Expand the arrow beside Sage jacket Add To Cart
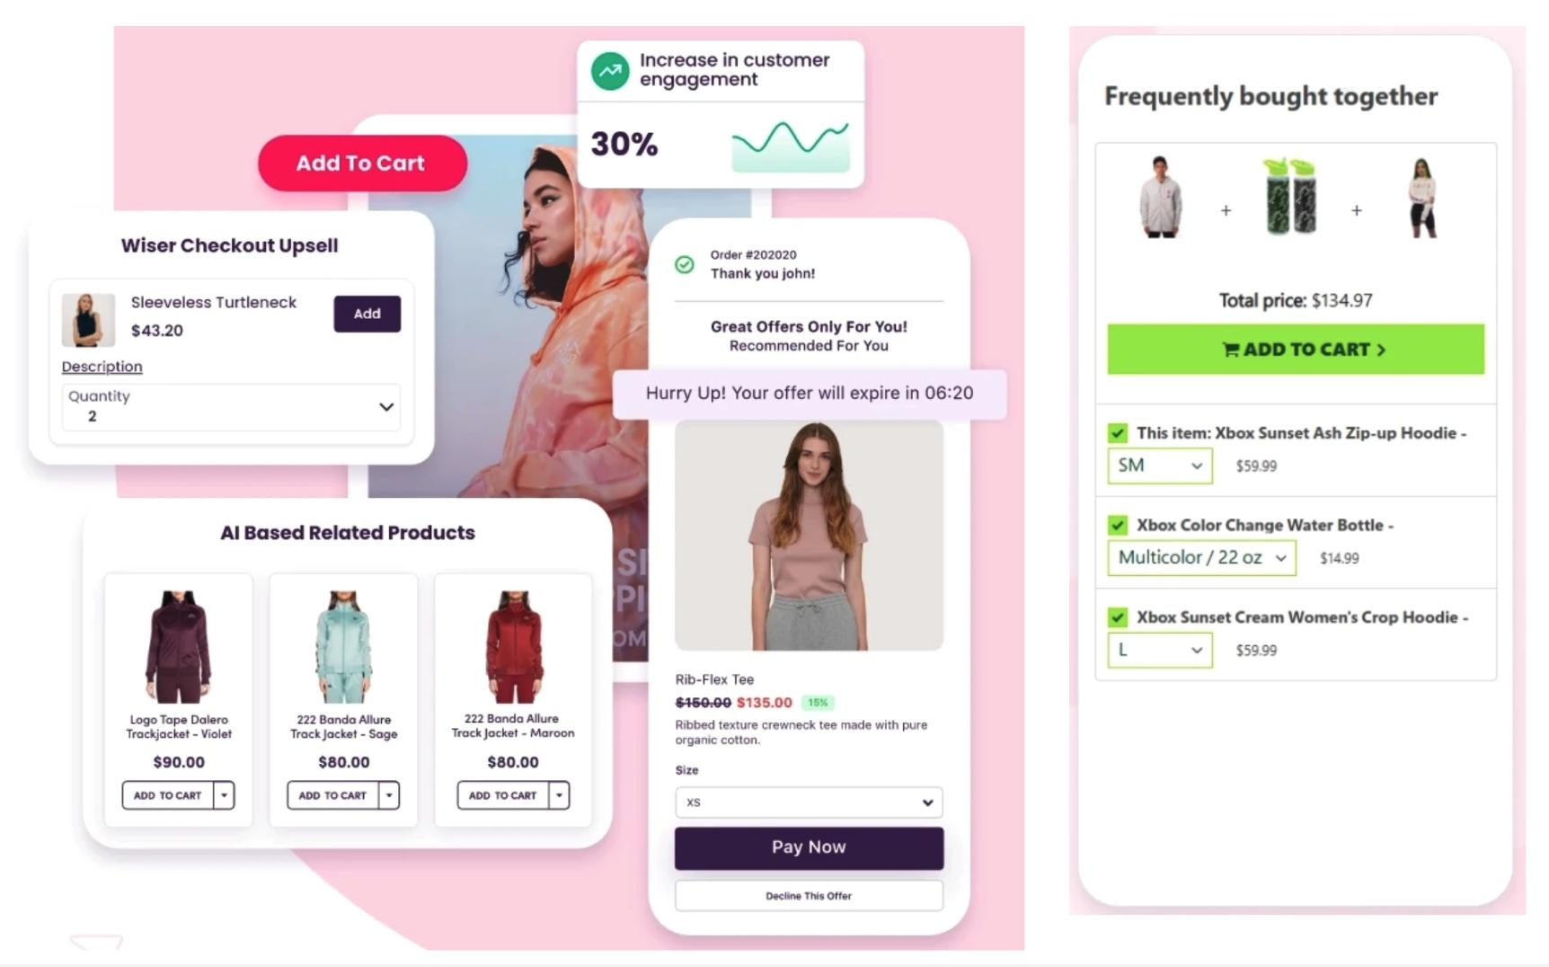The height and width of the screenshot is (967, 1549). 389,795
